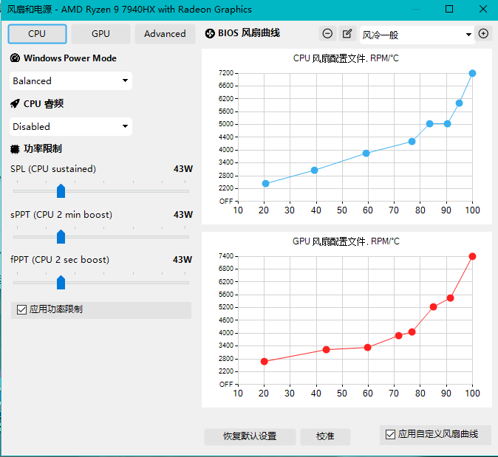Close the fan and power window
The height and width of the screenshot is (457, 498).
(x=483, y=9)
